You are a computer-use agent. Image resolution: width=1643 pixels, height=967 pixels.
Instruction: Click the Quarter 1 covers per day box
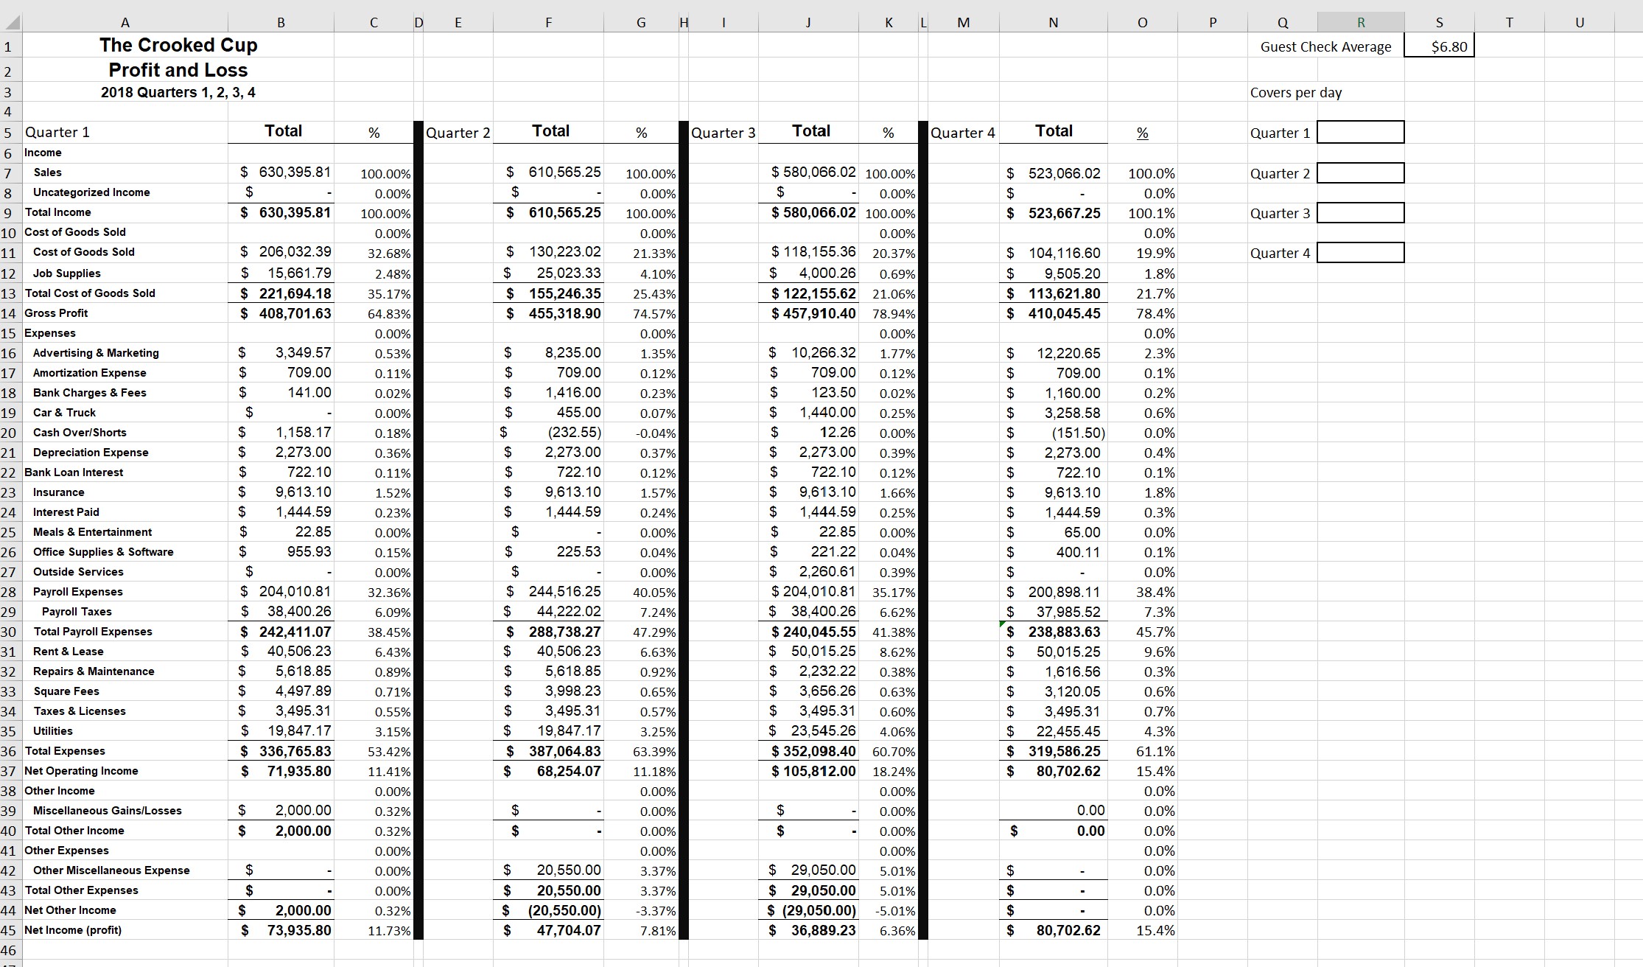point(1360,133)
